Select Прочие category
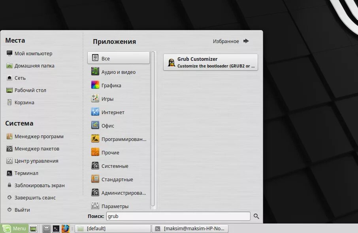This screenshot has width=358, height=233. click(119, 152)
